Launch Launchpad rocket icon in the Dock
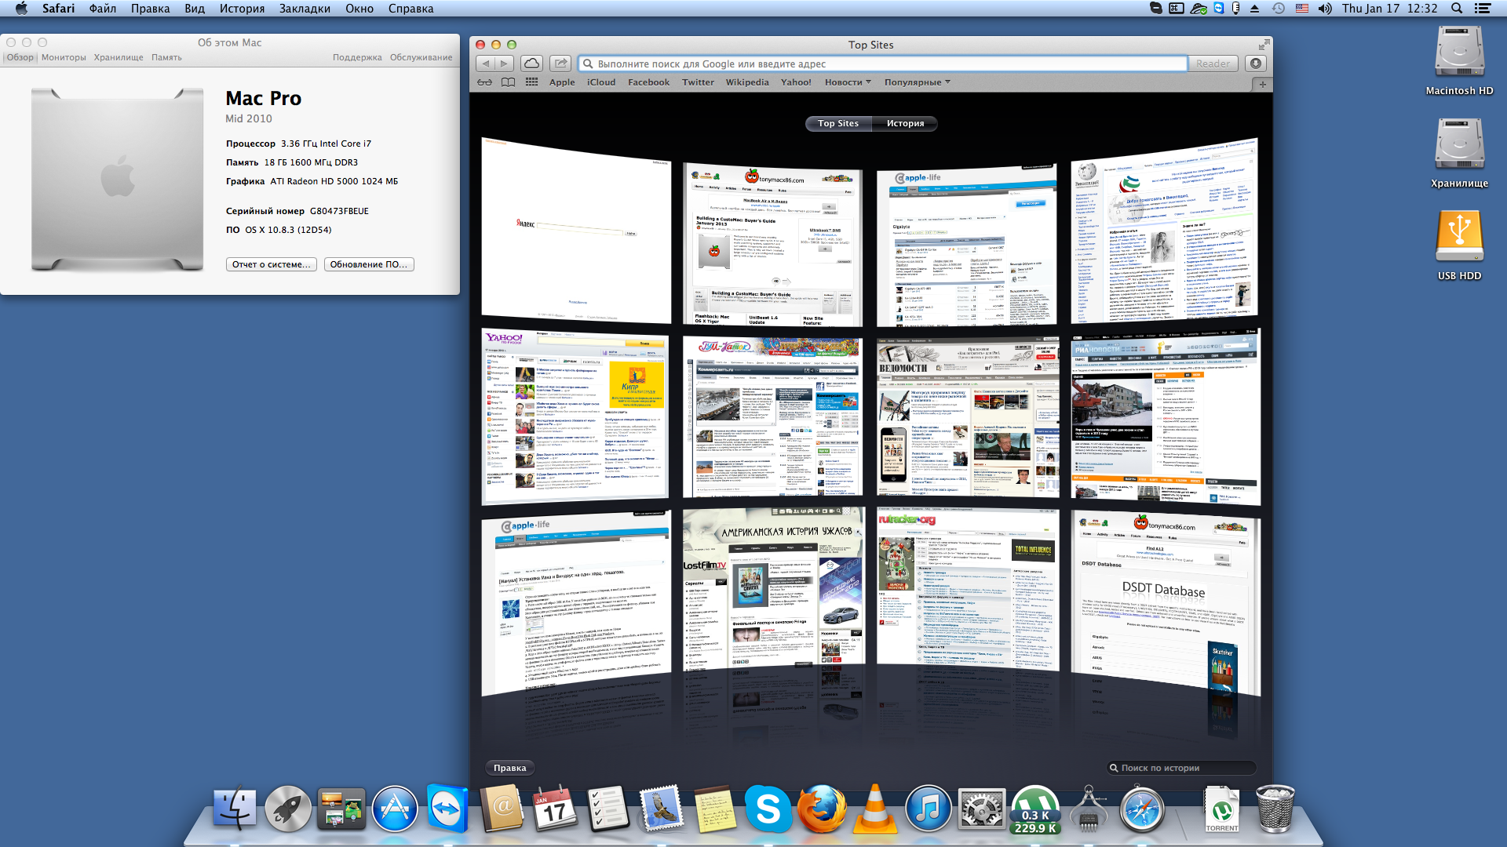The width and height of the screenshot is (1507, 847). [287, 809]
